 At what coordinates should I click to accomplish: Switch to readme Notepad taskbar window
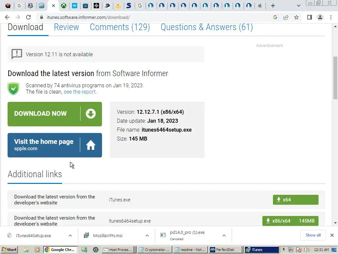pyautogui.click(x=190, y=250)
